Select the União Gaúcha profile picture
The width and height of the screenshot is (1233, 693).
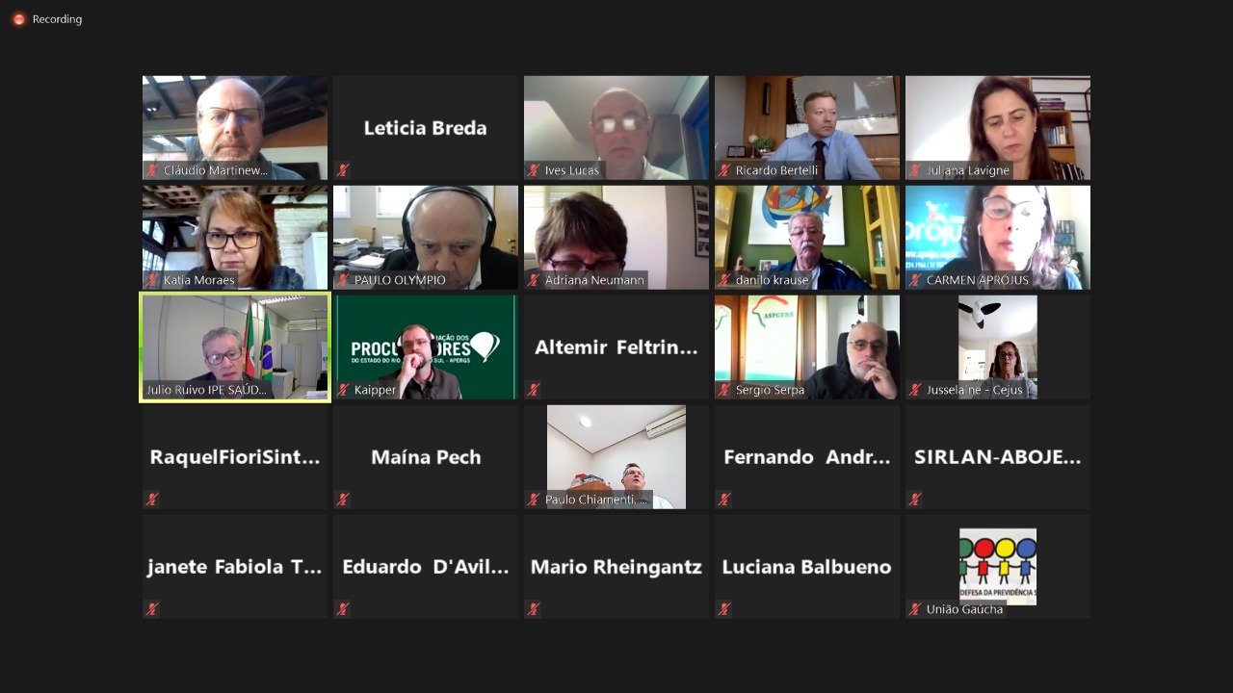[998, 567]
